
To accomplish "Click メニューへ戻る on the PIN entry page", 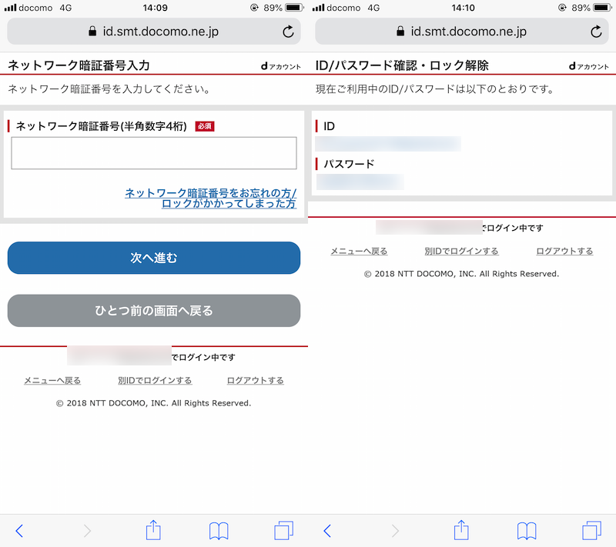I will point(52,381).
